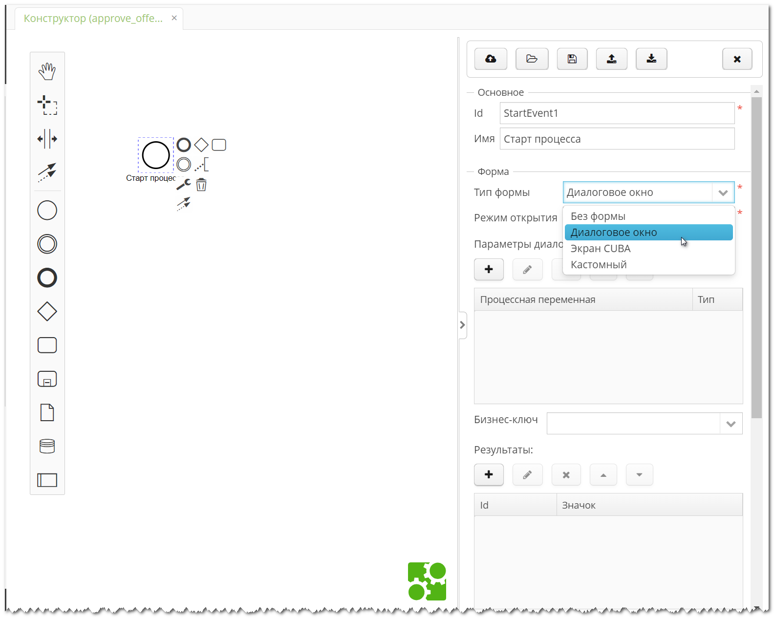The image size is (774, 621).
Task: Click the open folder button
Action: tap(532, 59)
